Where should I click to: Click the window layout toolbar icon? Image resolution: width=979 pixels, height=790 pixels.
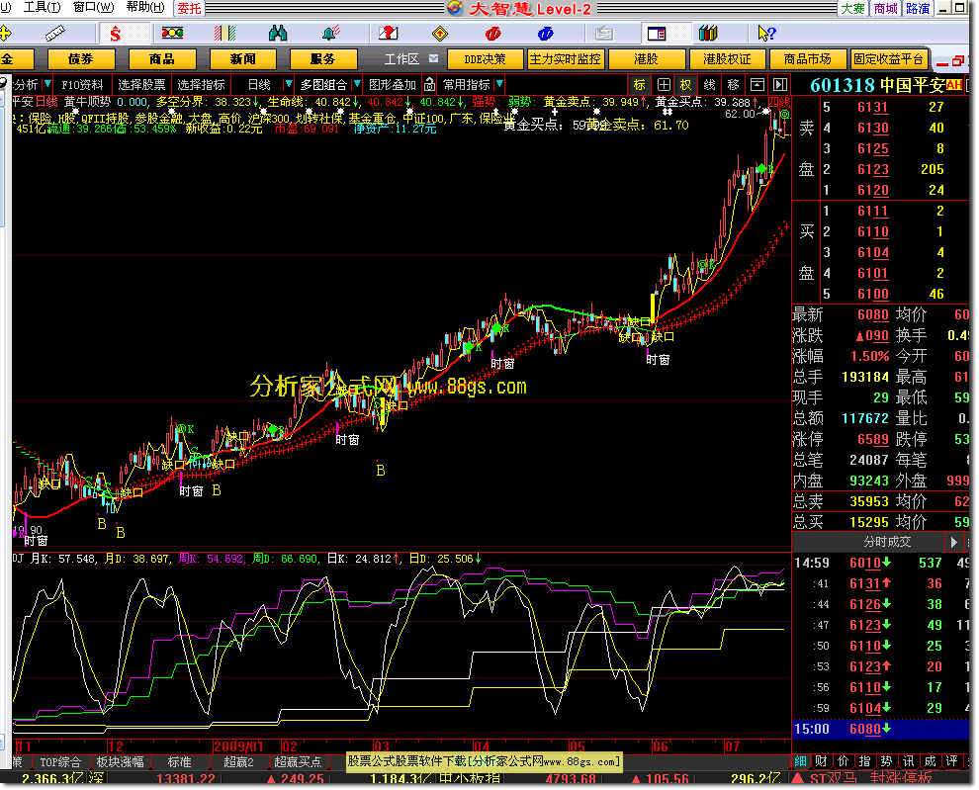coord(657,33)
